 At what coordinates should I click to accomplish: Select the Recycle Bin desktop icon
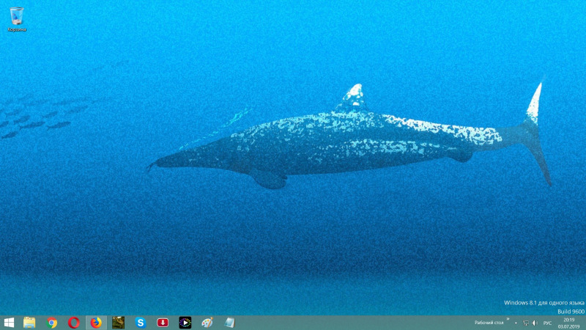[x=16, y=18]
